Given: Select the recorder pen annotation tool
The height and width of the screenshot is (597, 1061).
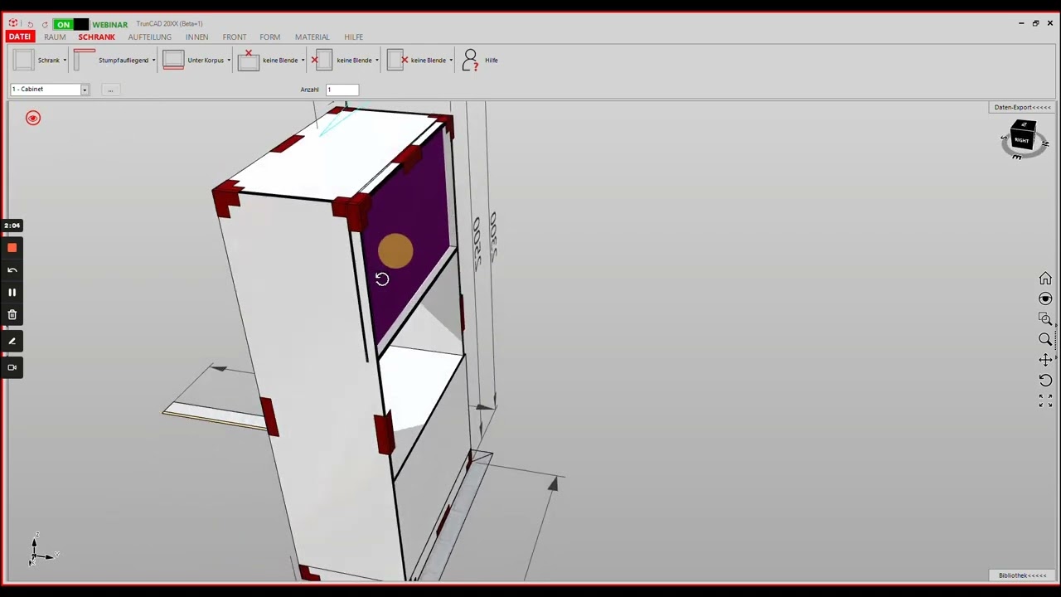Looking at the screenshot, I should (12, 342).
